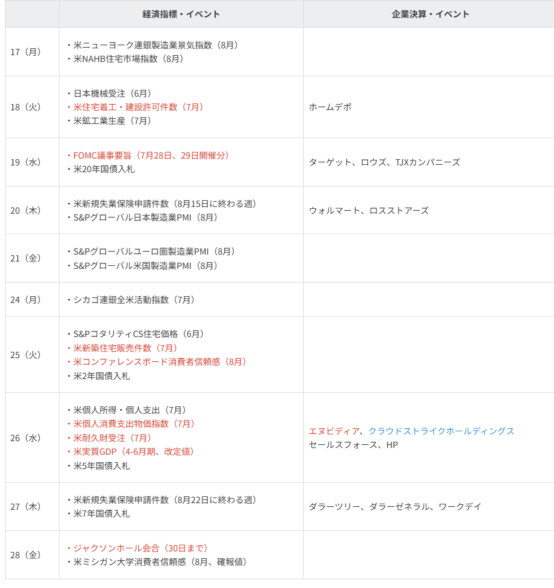Select the 18（火） date cell
The image size is (554, 588).
point(32,107)
